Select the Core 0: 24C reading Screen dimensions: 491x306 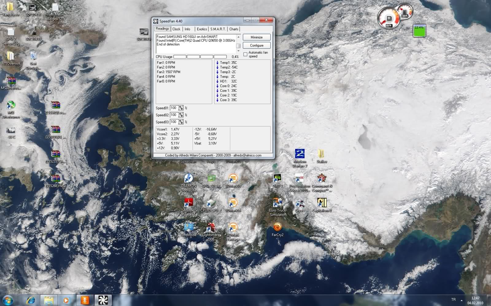pyautogui.click(x=228, y=86)
